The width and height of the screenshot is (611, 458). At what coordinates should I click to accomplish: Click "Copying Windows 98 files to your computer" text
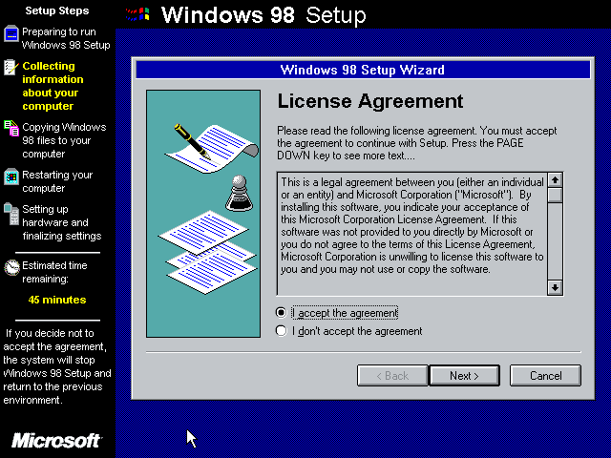pos(64,140)
